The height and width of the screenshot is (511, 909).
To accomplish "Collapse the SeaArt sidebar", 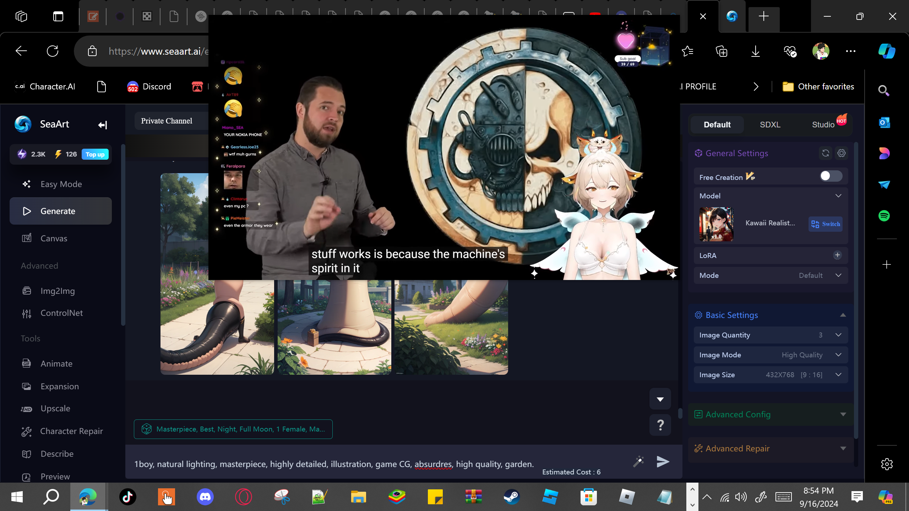I will (x=103, y=125).
